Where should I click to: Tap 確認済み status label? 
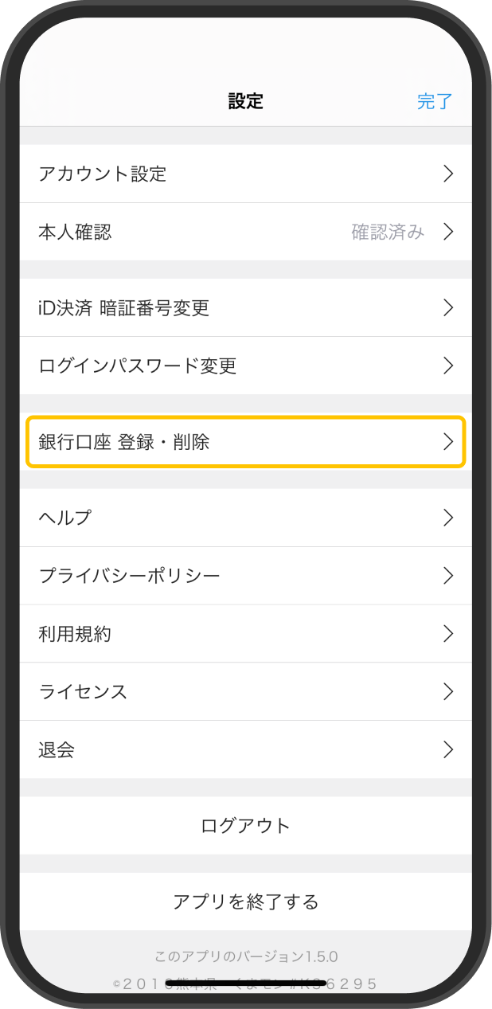click(388, 232)
